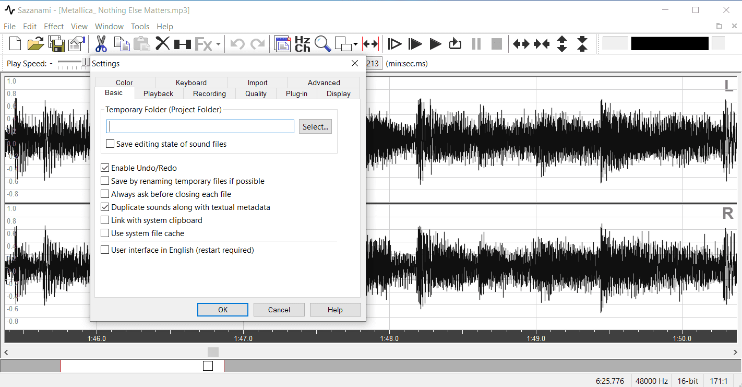Open the window layout dropdown arrow

point(355,44)
